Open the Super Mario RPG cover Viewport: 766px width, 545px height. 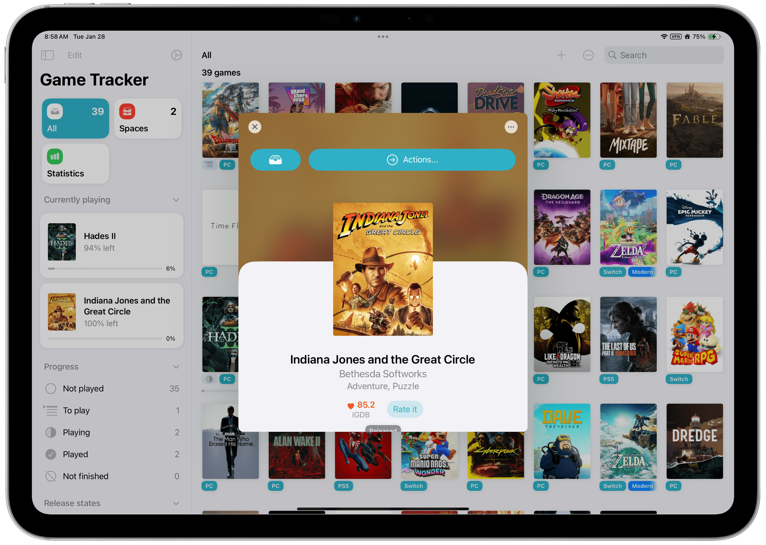[695, 334]
